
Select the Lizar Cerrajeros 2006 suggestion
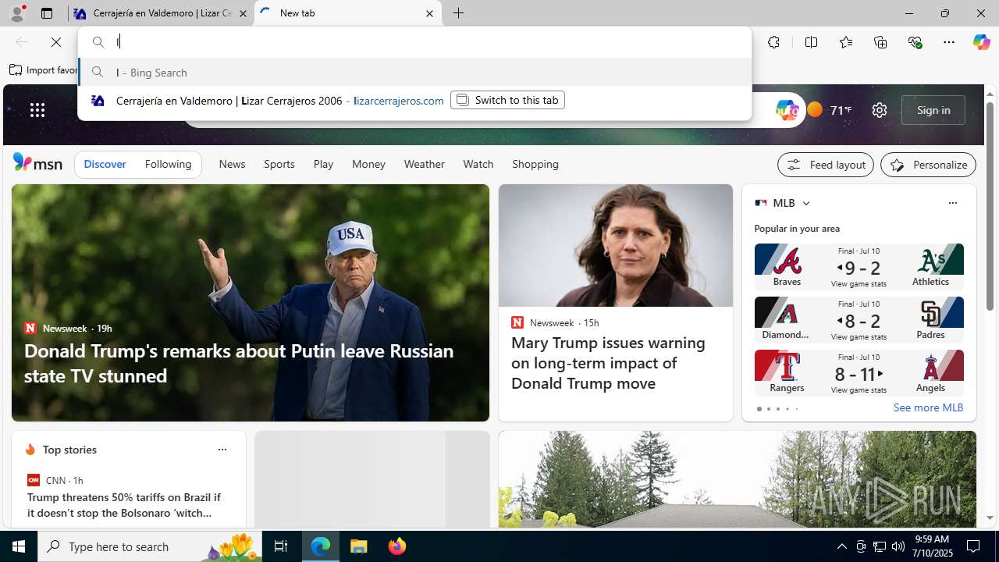[x=414, y=101]
